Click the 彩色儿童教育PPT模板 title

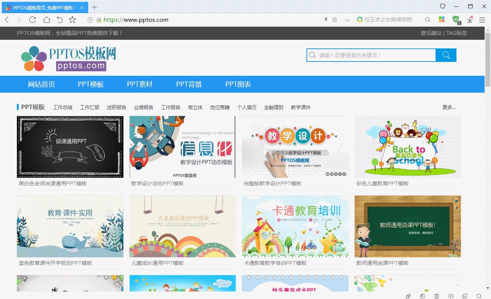click(383, 183)
